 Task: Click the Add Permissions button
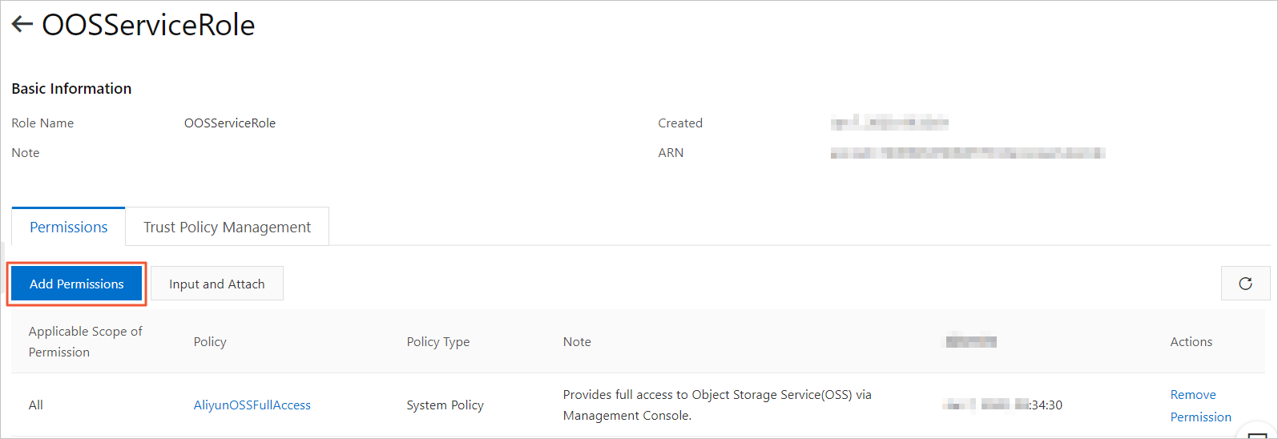click(77, 284)
